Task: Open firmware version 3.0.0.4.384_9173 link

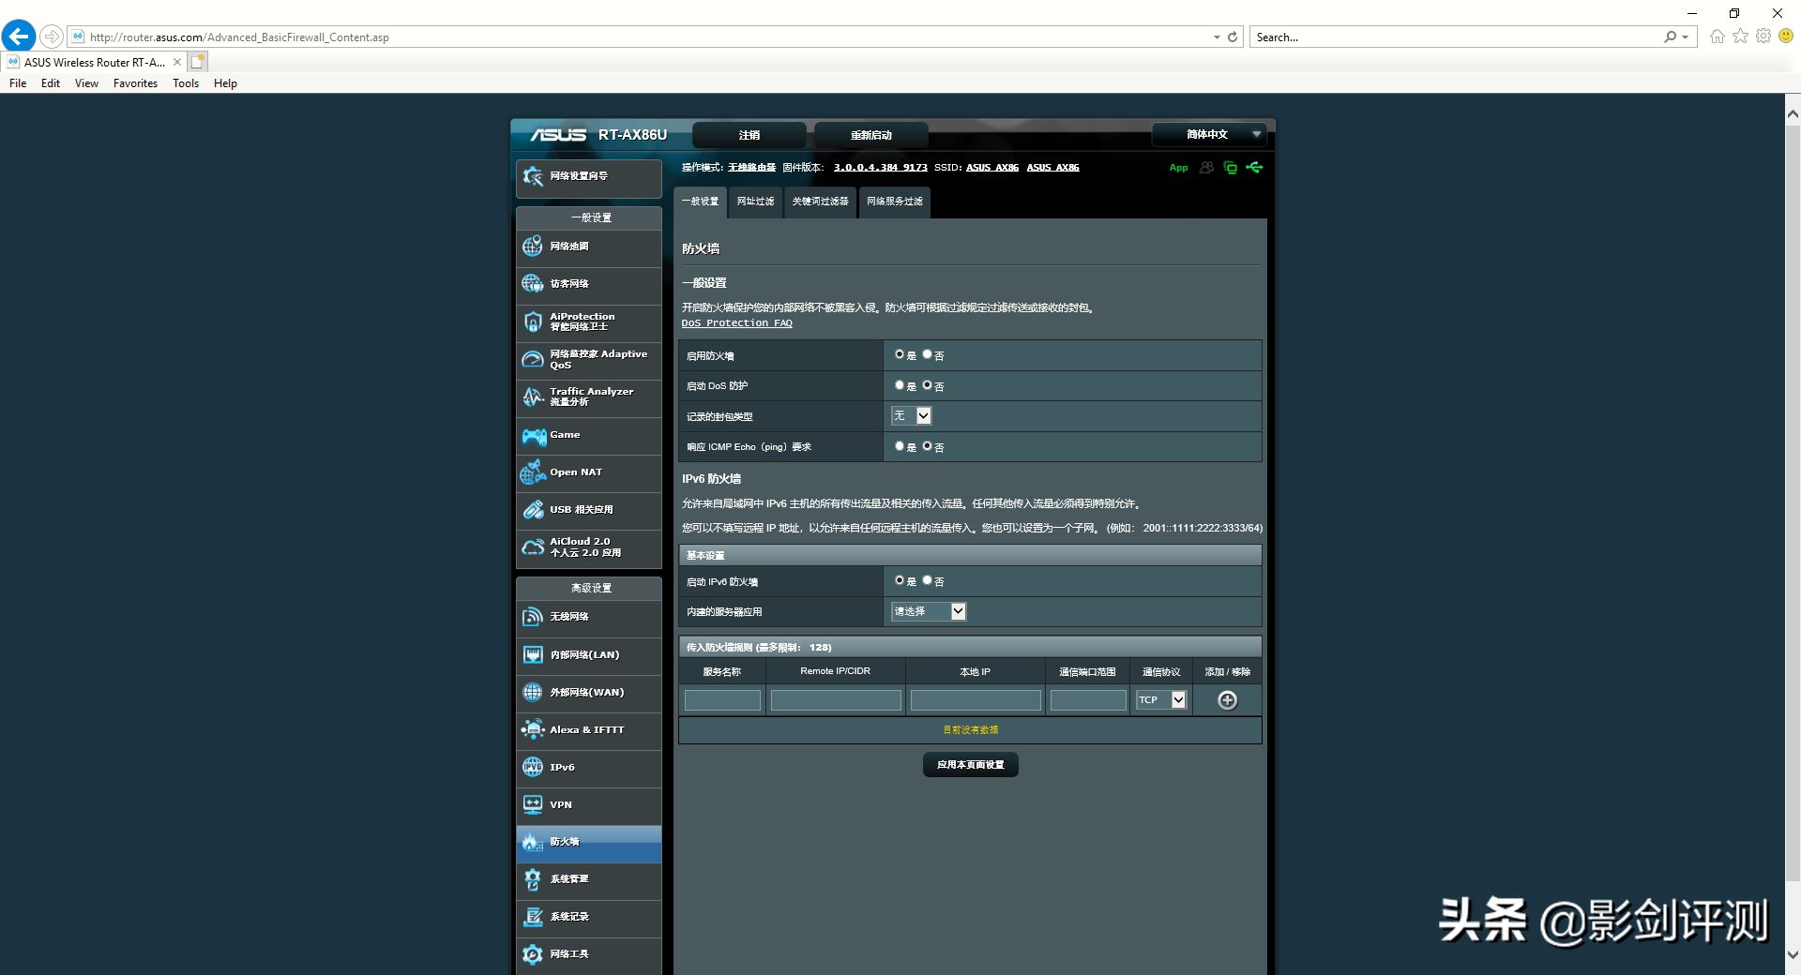Action: (x=880, y=168)
